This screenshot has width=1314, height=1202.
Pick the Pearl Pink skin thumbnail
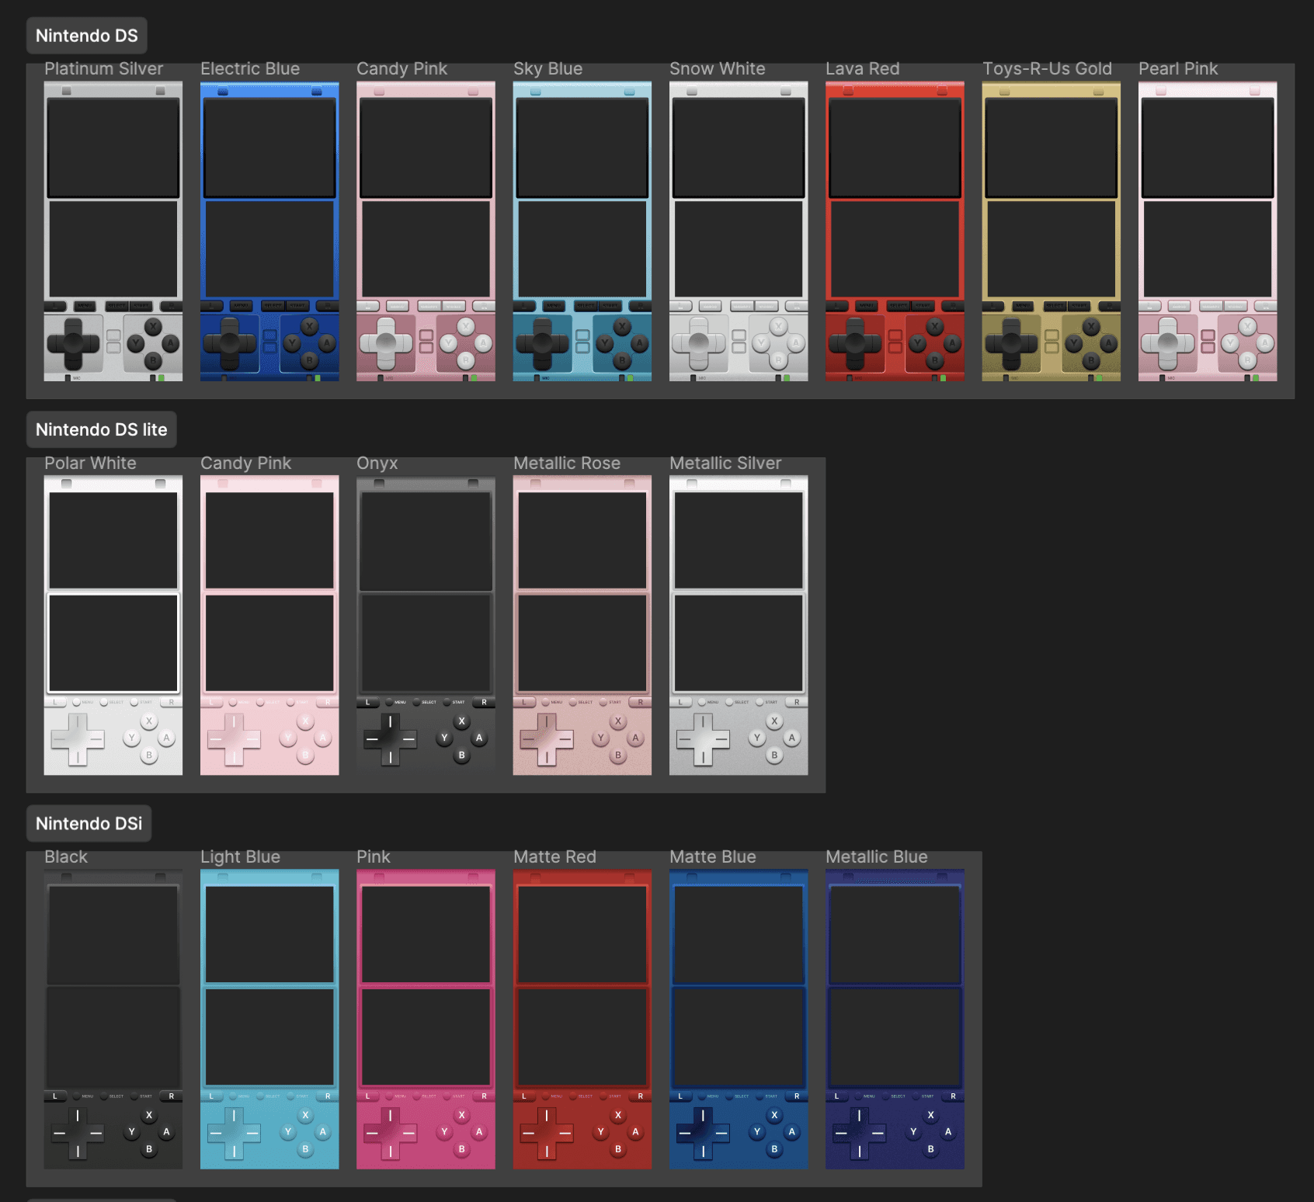click(1208, 231)
